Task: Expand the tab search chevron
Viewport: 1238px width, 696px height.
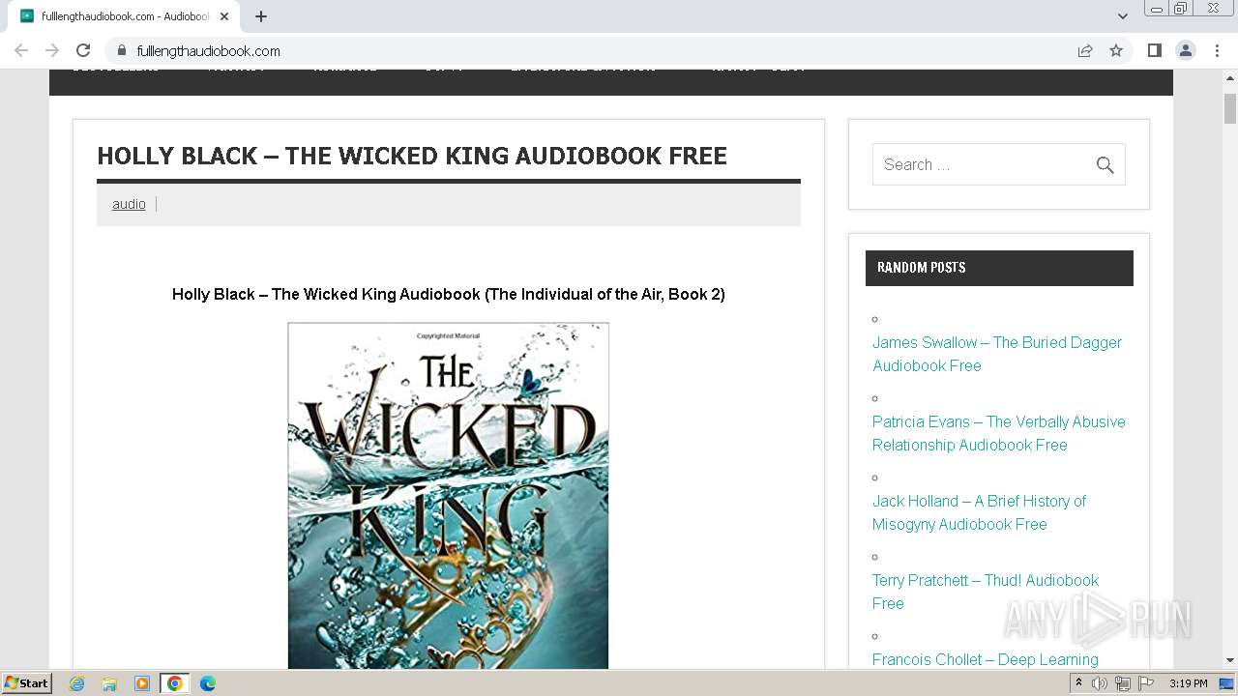Action: point(1123,16)
